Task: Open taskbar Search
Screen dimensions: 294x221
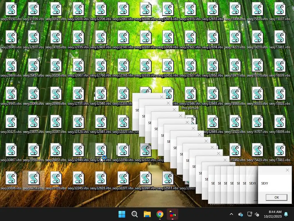Action: coord(135,214)
